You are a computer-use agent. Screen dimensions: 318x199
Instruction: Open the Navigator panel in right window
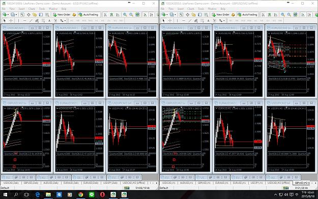pyautogui.click(x=194, y=15)
